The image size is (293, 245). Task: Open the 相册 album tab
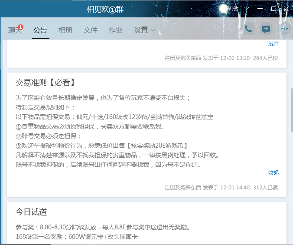pyautogui.click(x=65, y=30)
